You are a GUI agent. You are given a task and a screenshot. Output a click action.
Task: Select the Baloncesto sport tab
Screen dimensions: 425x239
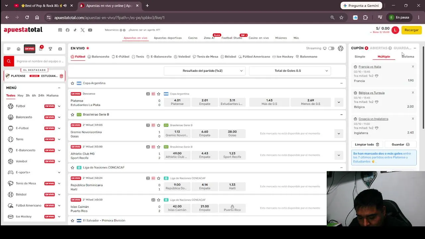(98, 56)
